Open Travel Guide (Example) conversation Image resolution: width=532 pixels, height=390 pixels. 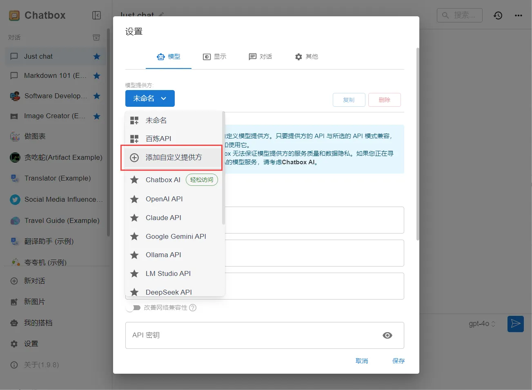pyautogui.click(x=56, y=220)
